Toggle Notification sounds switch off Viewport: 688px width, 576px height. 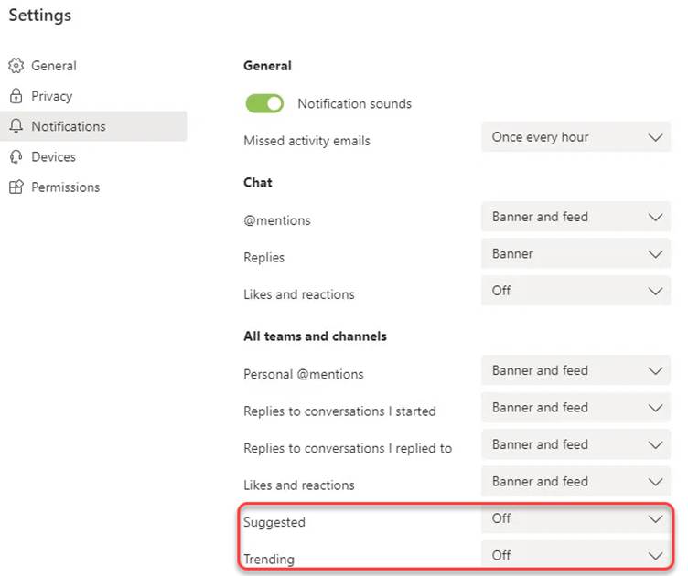click(264, 104)
